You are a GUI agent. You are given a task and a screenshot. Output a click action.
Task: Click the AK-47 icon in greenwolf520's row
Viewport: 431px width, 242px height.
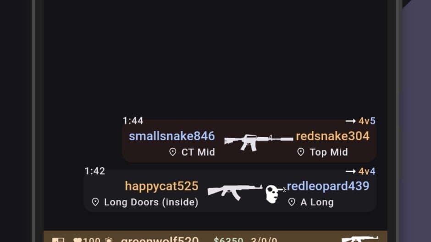tap(360, 239)
